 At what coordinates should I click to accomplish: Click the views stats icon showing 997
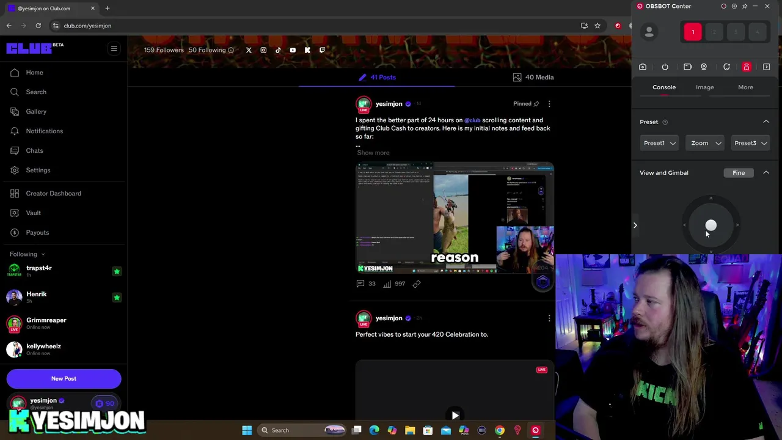tap(387, 284)
